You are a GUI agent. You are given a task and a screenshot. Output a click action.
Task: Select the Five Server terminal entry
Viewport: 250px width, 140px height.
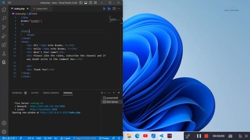point(112,102)
